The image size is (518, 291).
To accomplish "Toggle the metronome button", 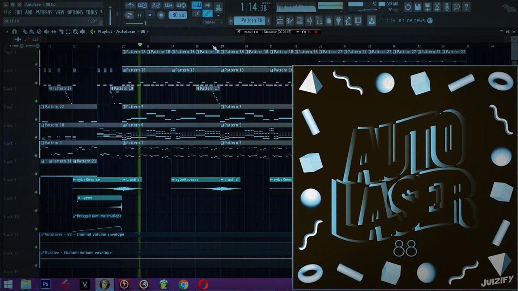I will coord(130,5).
